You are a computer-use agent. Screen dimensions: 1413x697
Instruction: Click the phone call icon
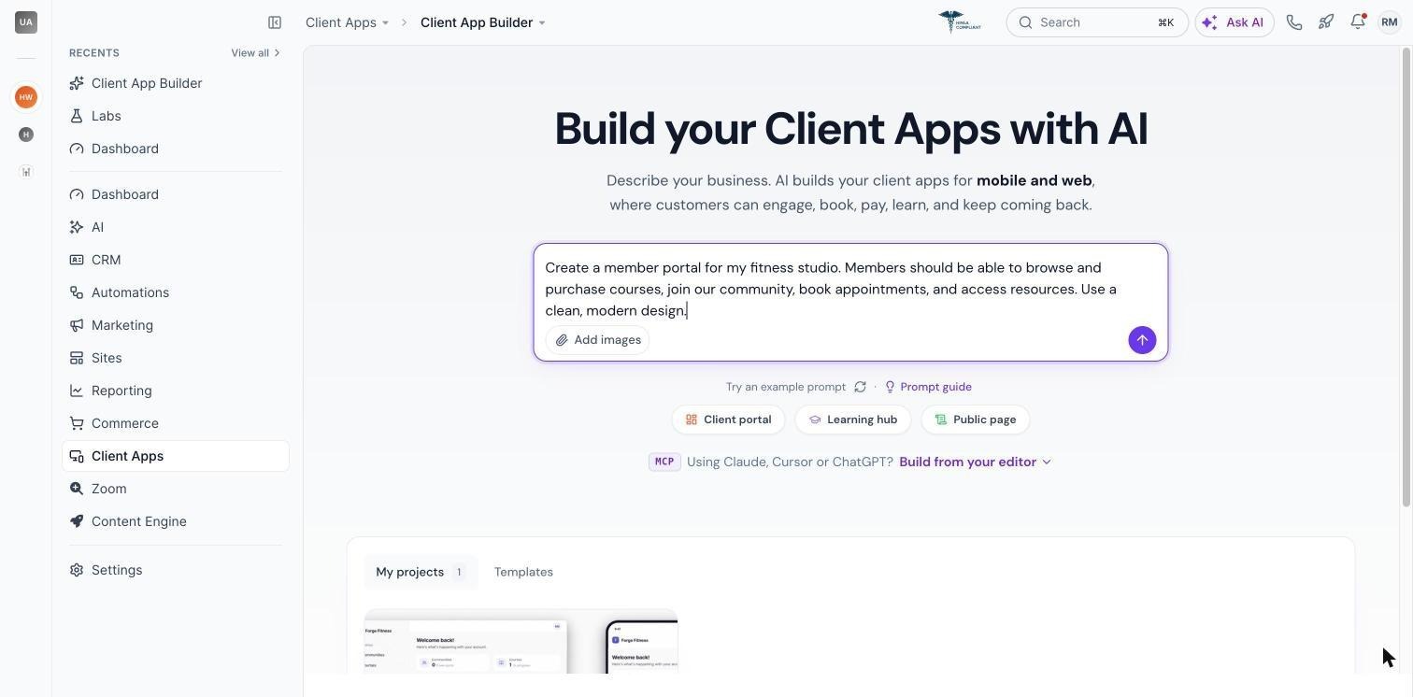coord(1294,22)
